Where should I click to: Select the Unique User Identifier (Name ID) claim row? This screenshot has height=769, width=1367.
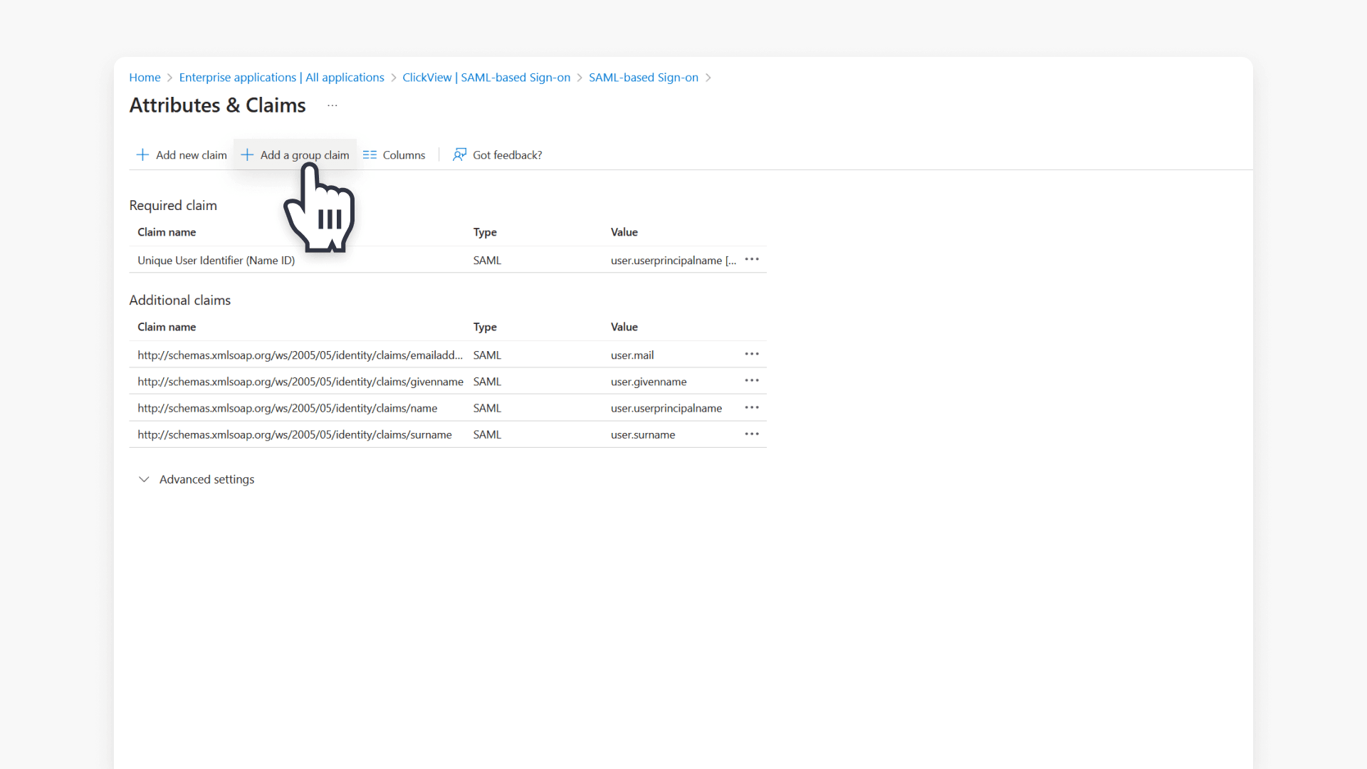coord(216,260)
